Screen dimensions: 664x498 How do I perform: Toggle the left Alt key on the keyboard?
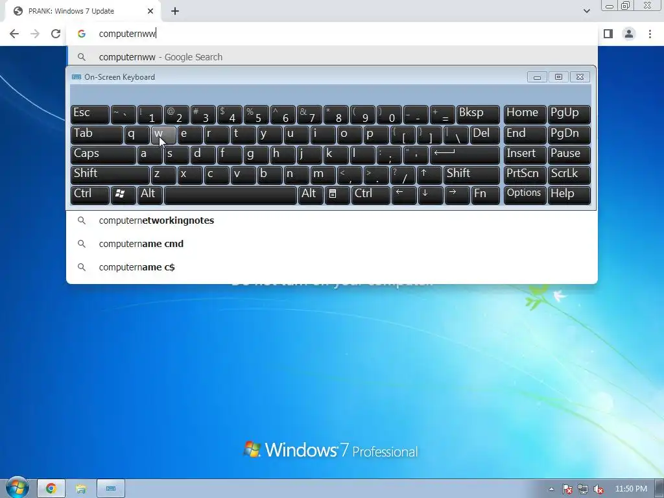(150, 195)
